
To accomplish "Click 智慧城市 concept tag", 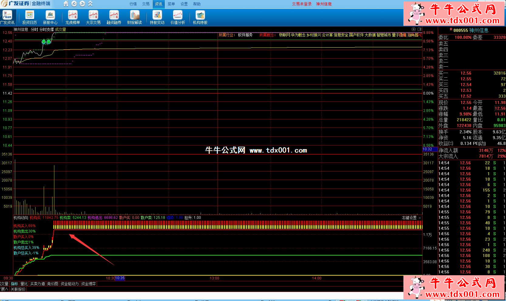I will 384,35.
